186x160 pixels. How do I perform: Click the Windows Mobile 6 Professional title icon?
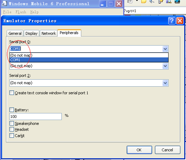(x=5, y=3)
